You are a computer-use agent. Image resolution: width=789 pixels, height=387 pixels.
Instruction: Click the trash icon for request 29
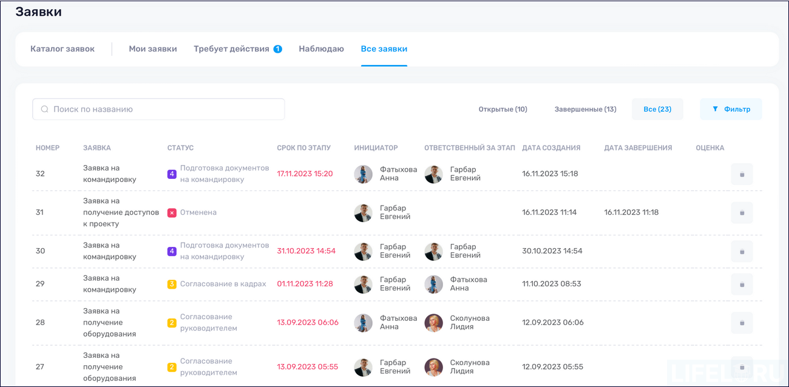coord(742,284)
